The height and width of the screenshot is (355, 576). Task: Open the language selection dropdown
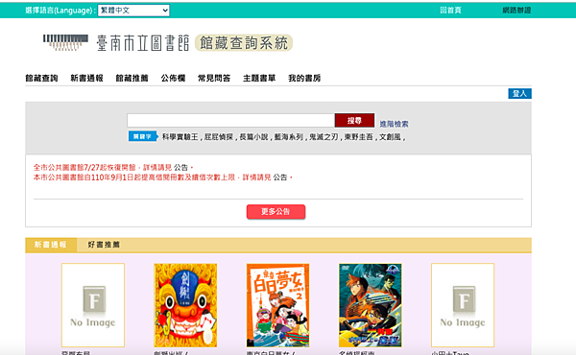133,11
